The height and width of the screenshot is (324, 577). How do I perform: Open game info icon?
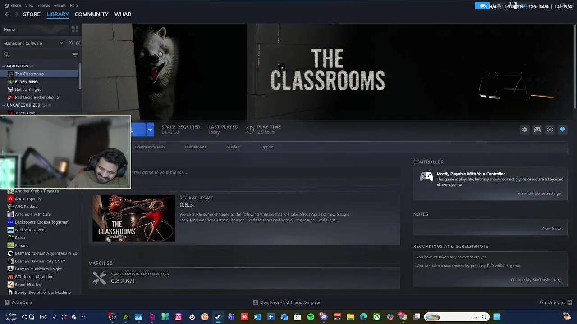550,130
